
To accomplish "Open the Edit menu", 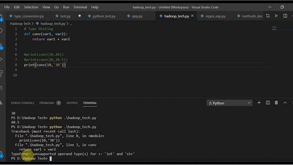I will click(x=16, y=7).
